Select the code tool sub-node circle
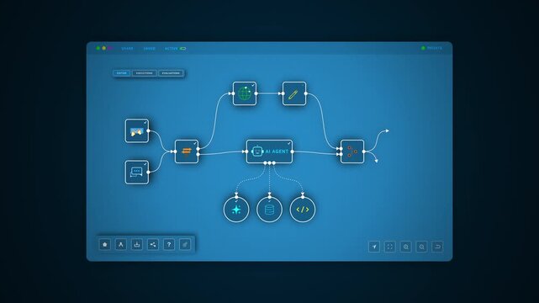The height and width of the screenshot is (303, 539). tap(303, 209)
